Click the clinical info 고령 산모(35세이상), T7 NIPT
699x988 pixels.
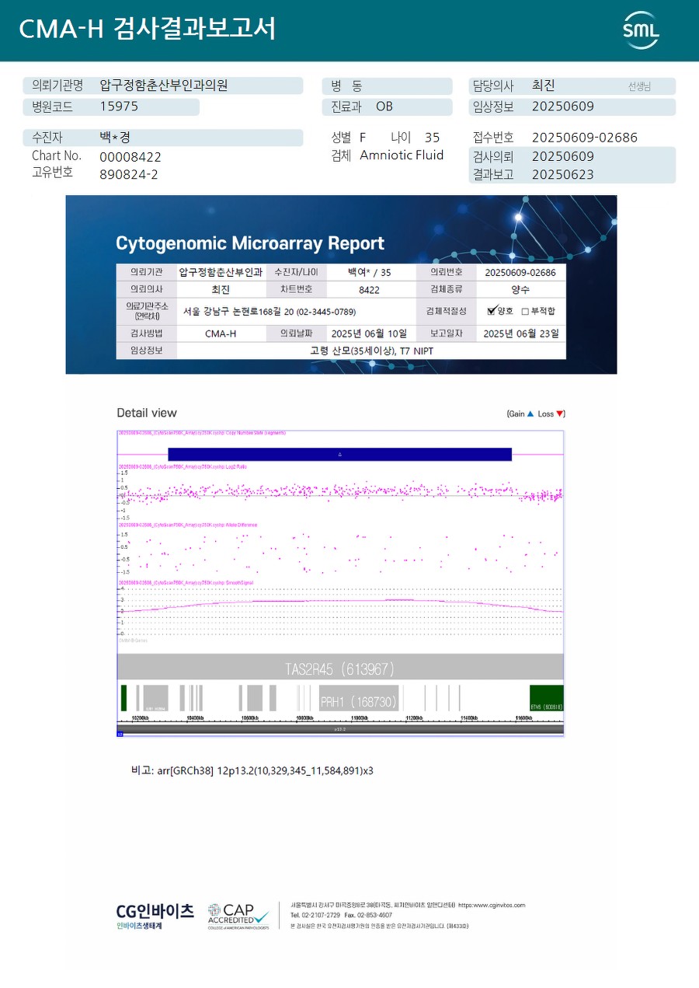point(372,351)
